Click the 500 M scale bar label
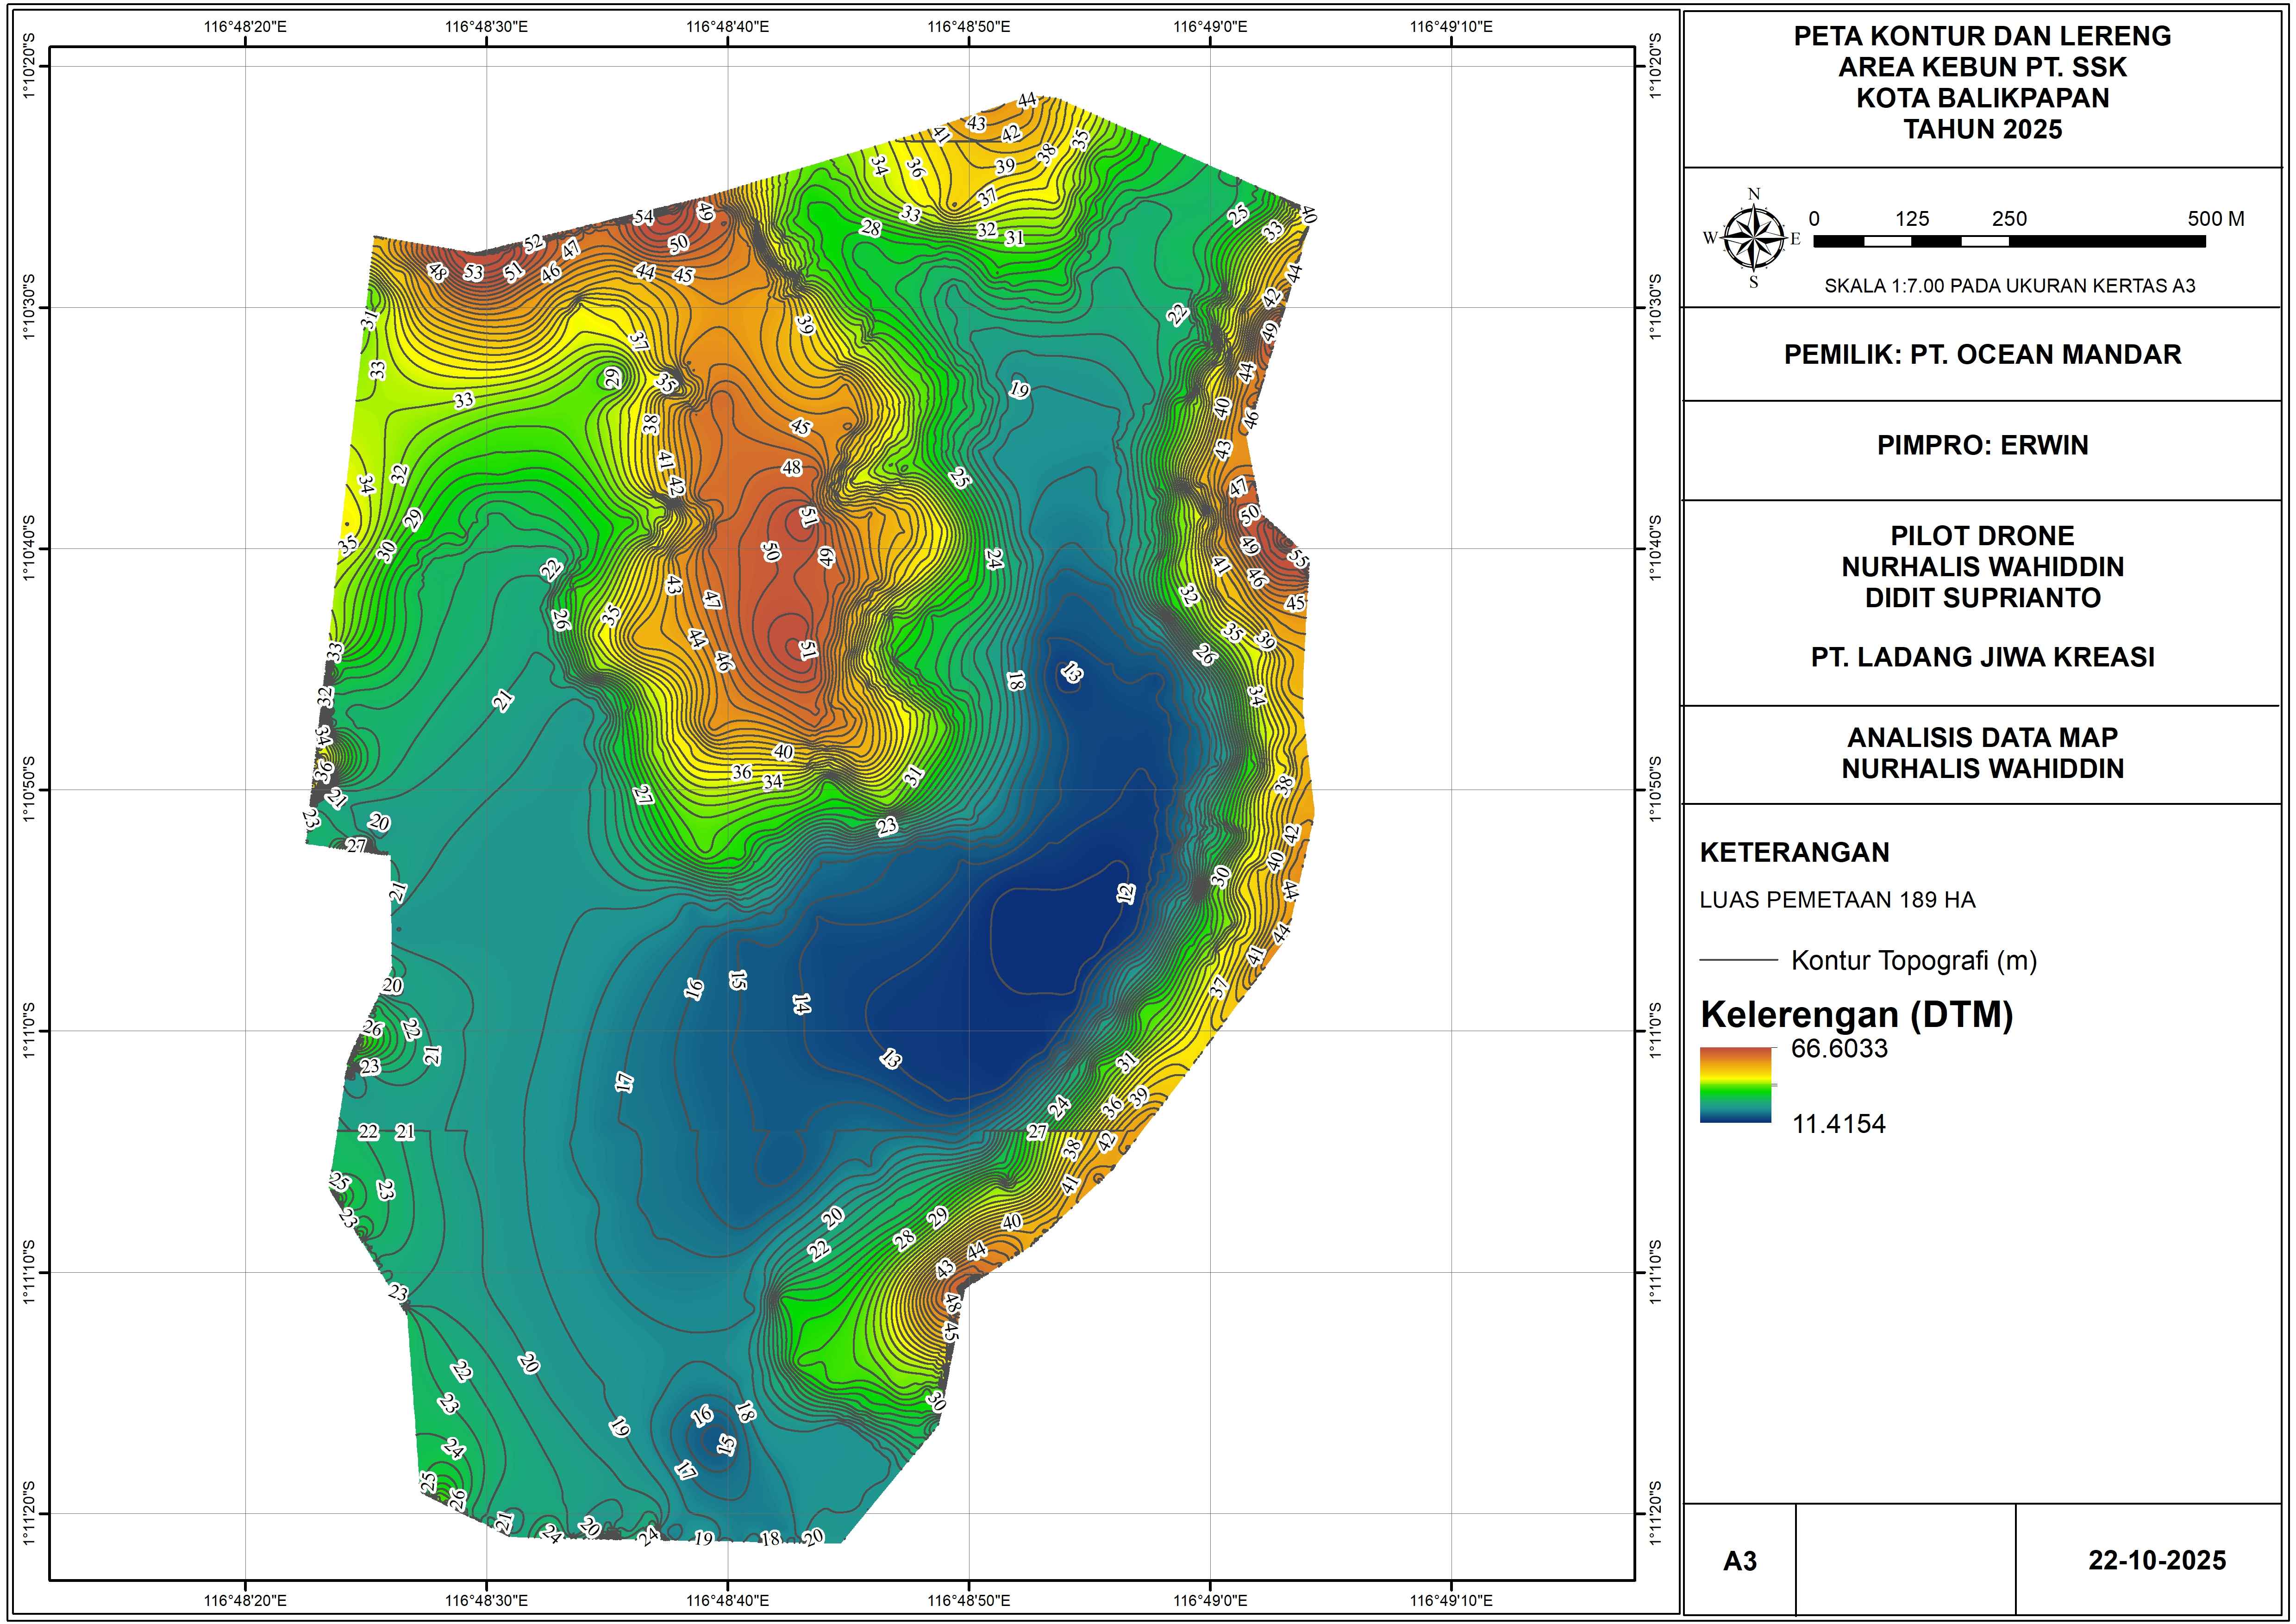The height and width of the screenshot is (1624, 2296). click(x=2215, y=219)
